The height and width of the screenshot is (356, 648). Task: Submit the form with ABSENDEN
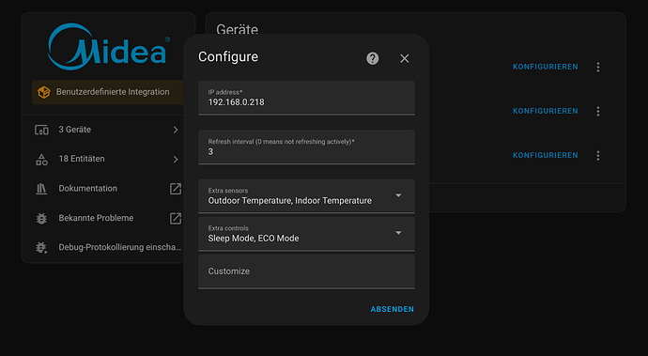392,309
